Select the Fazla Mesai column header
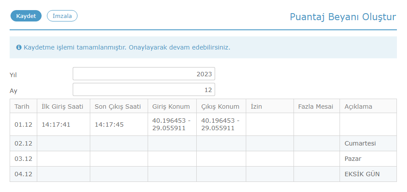407x192 pixels. [x=317, y=106]
